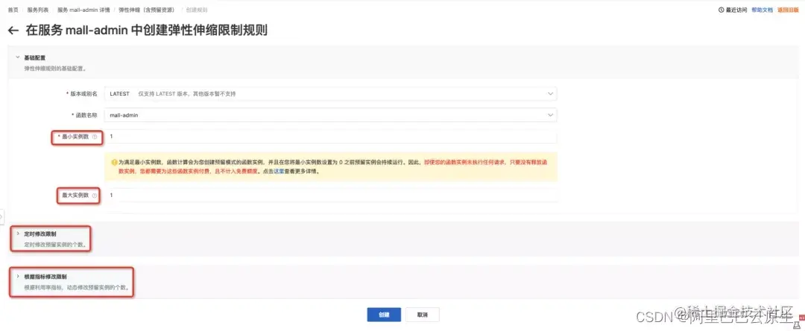Open the 版本或别名 dropdown
Screen dimensions: 805x331
pos(331,94)
